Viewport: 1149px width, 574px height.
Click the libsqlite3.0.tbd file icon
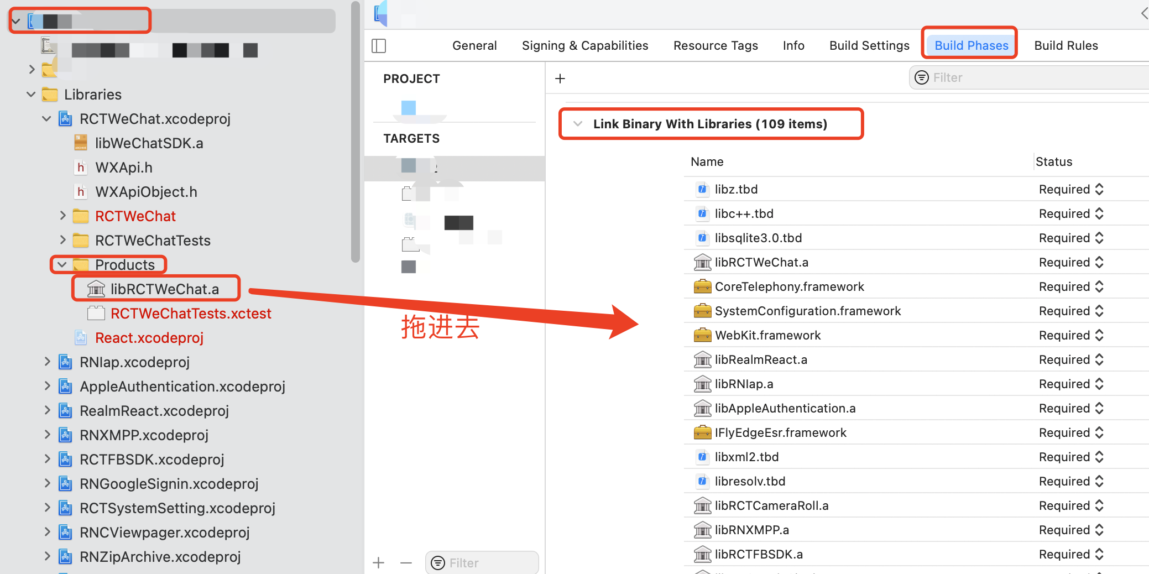point(702,238)
